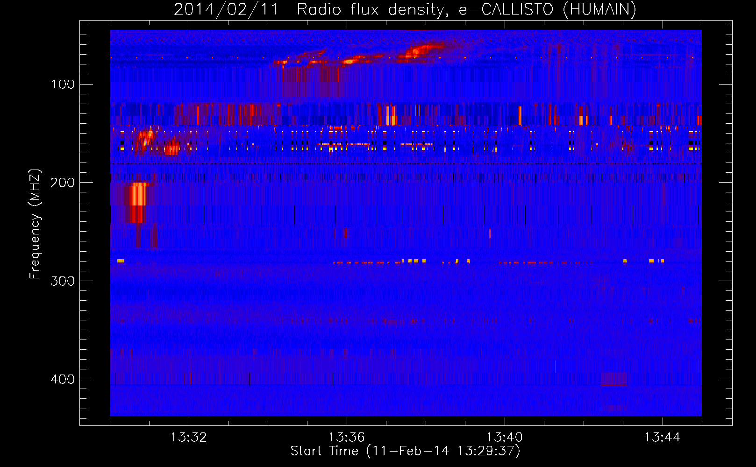Click the plot title 2014/02/11 Radio flux density
This screenshot has height=467, width=756.
click(x=405, y=9)
